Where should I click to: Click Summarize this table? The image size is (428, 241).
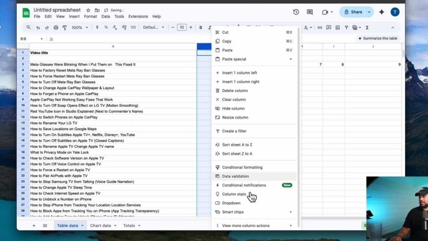click(x=377, y=38)
